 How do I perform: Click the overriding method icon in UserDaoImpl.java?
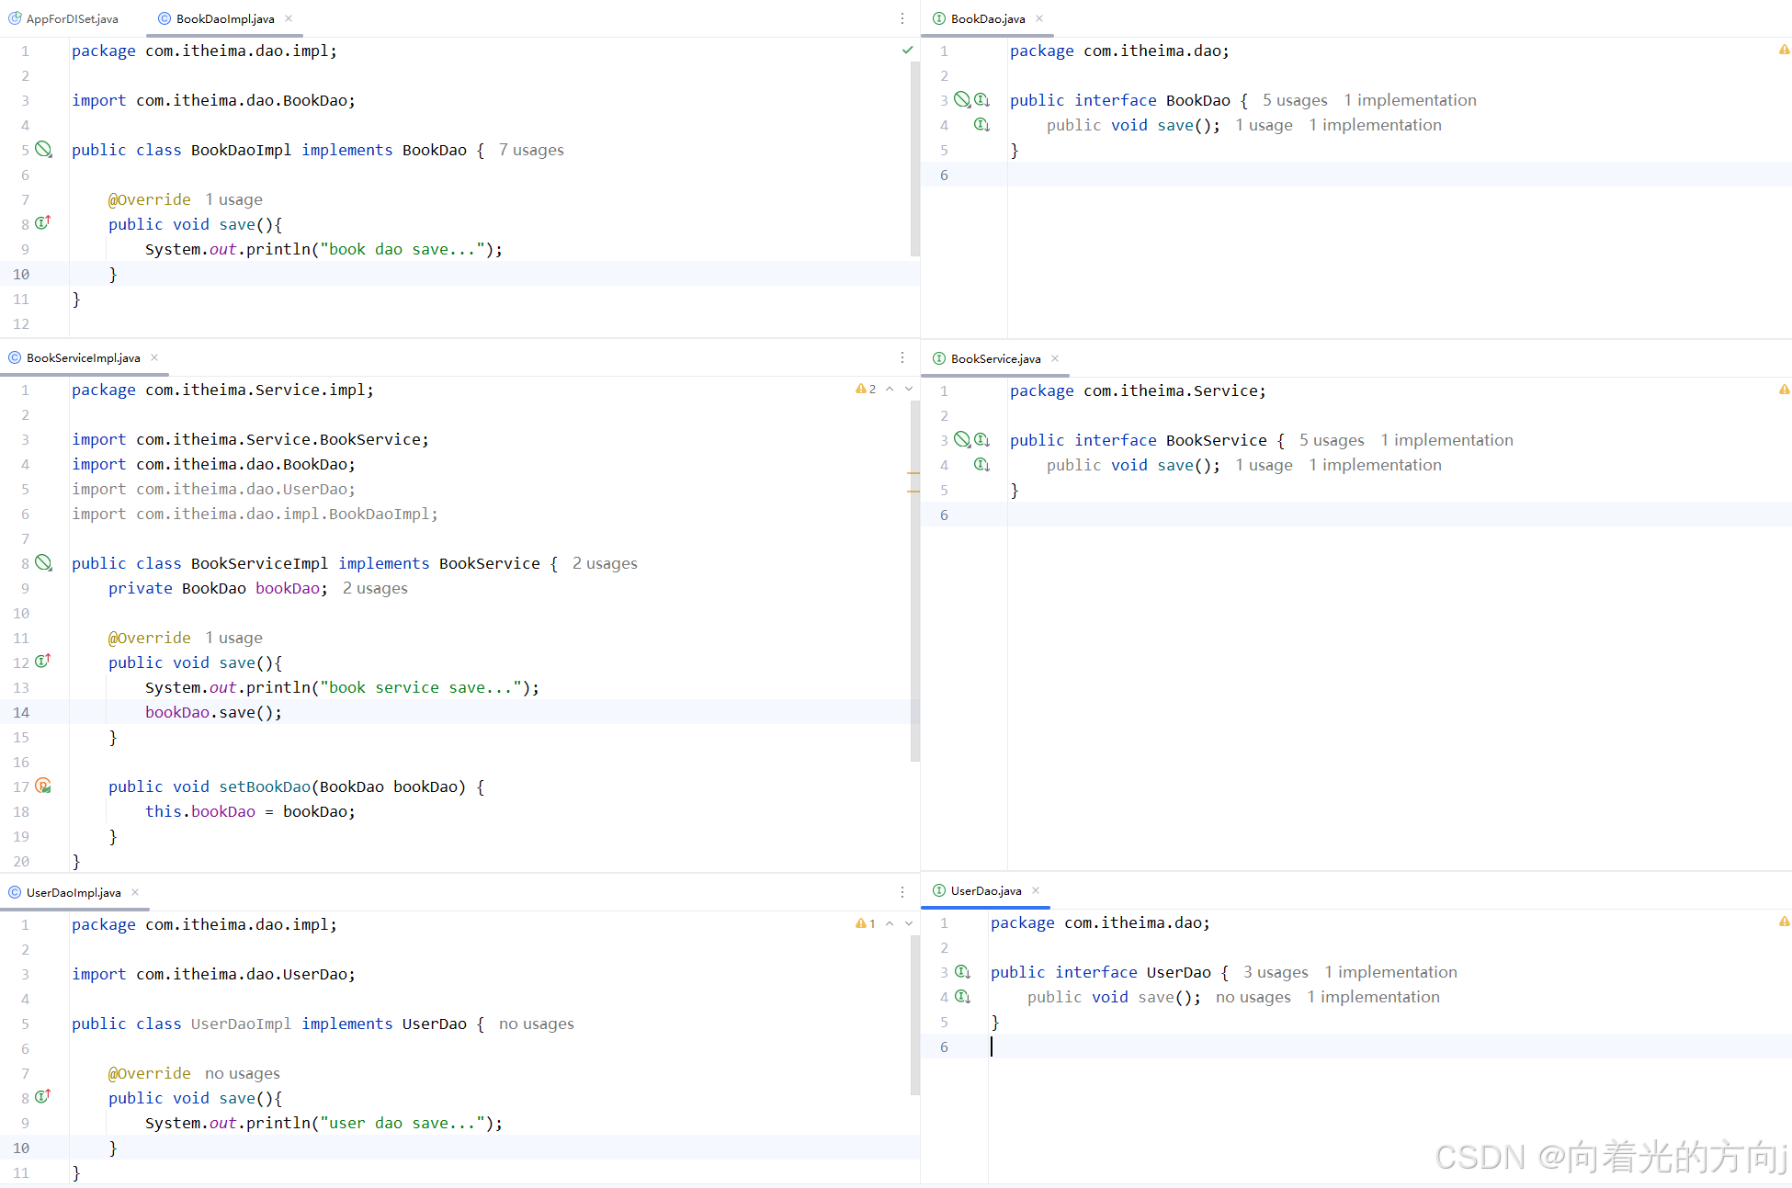pyautogui.click(x=42, y=1097)
